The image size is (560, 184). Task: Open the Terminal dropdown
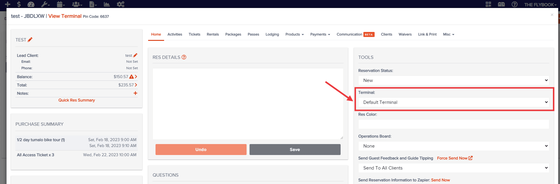click(454, 102)
